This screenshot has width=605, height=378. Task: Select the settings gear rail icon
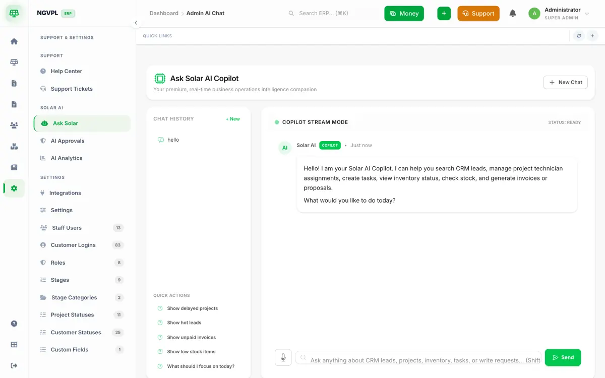coord(14,188)
